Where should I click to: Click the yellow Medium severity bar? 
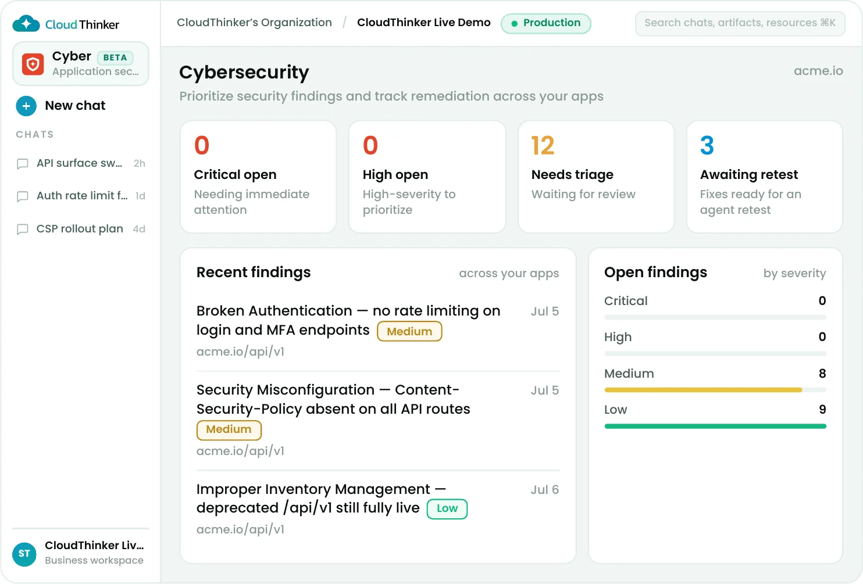(703, 390)
